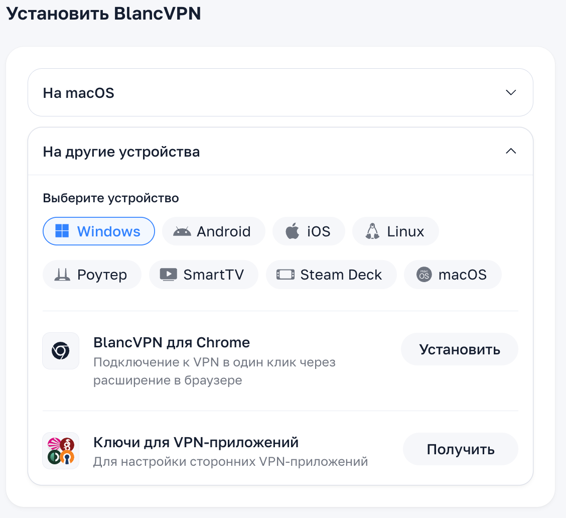Click the Apple logo icon
The height and width of the screenshot is (518, 566).
[292, 231]
